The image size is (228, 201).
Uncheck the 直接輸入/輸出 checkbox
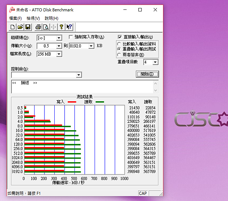coord(120,37)
